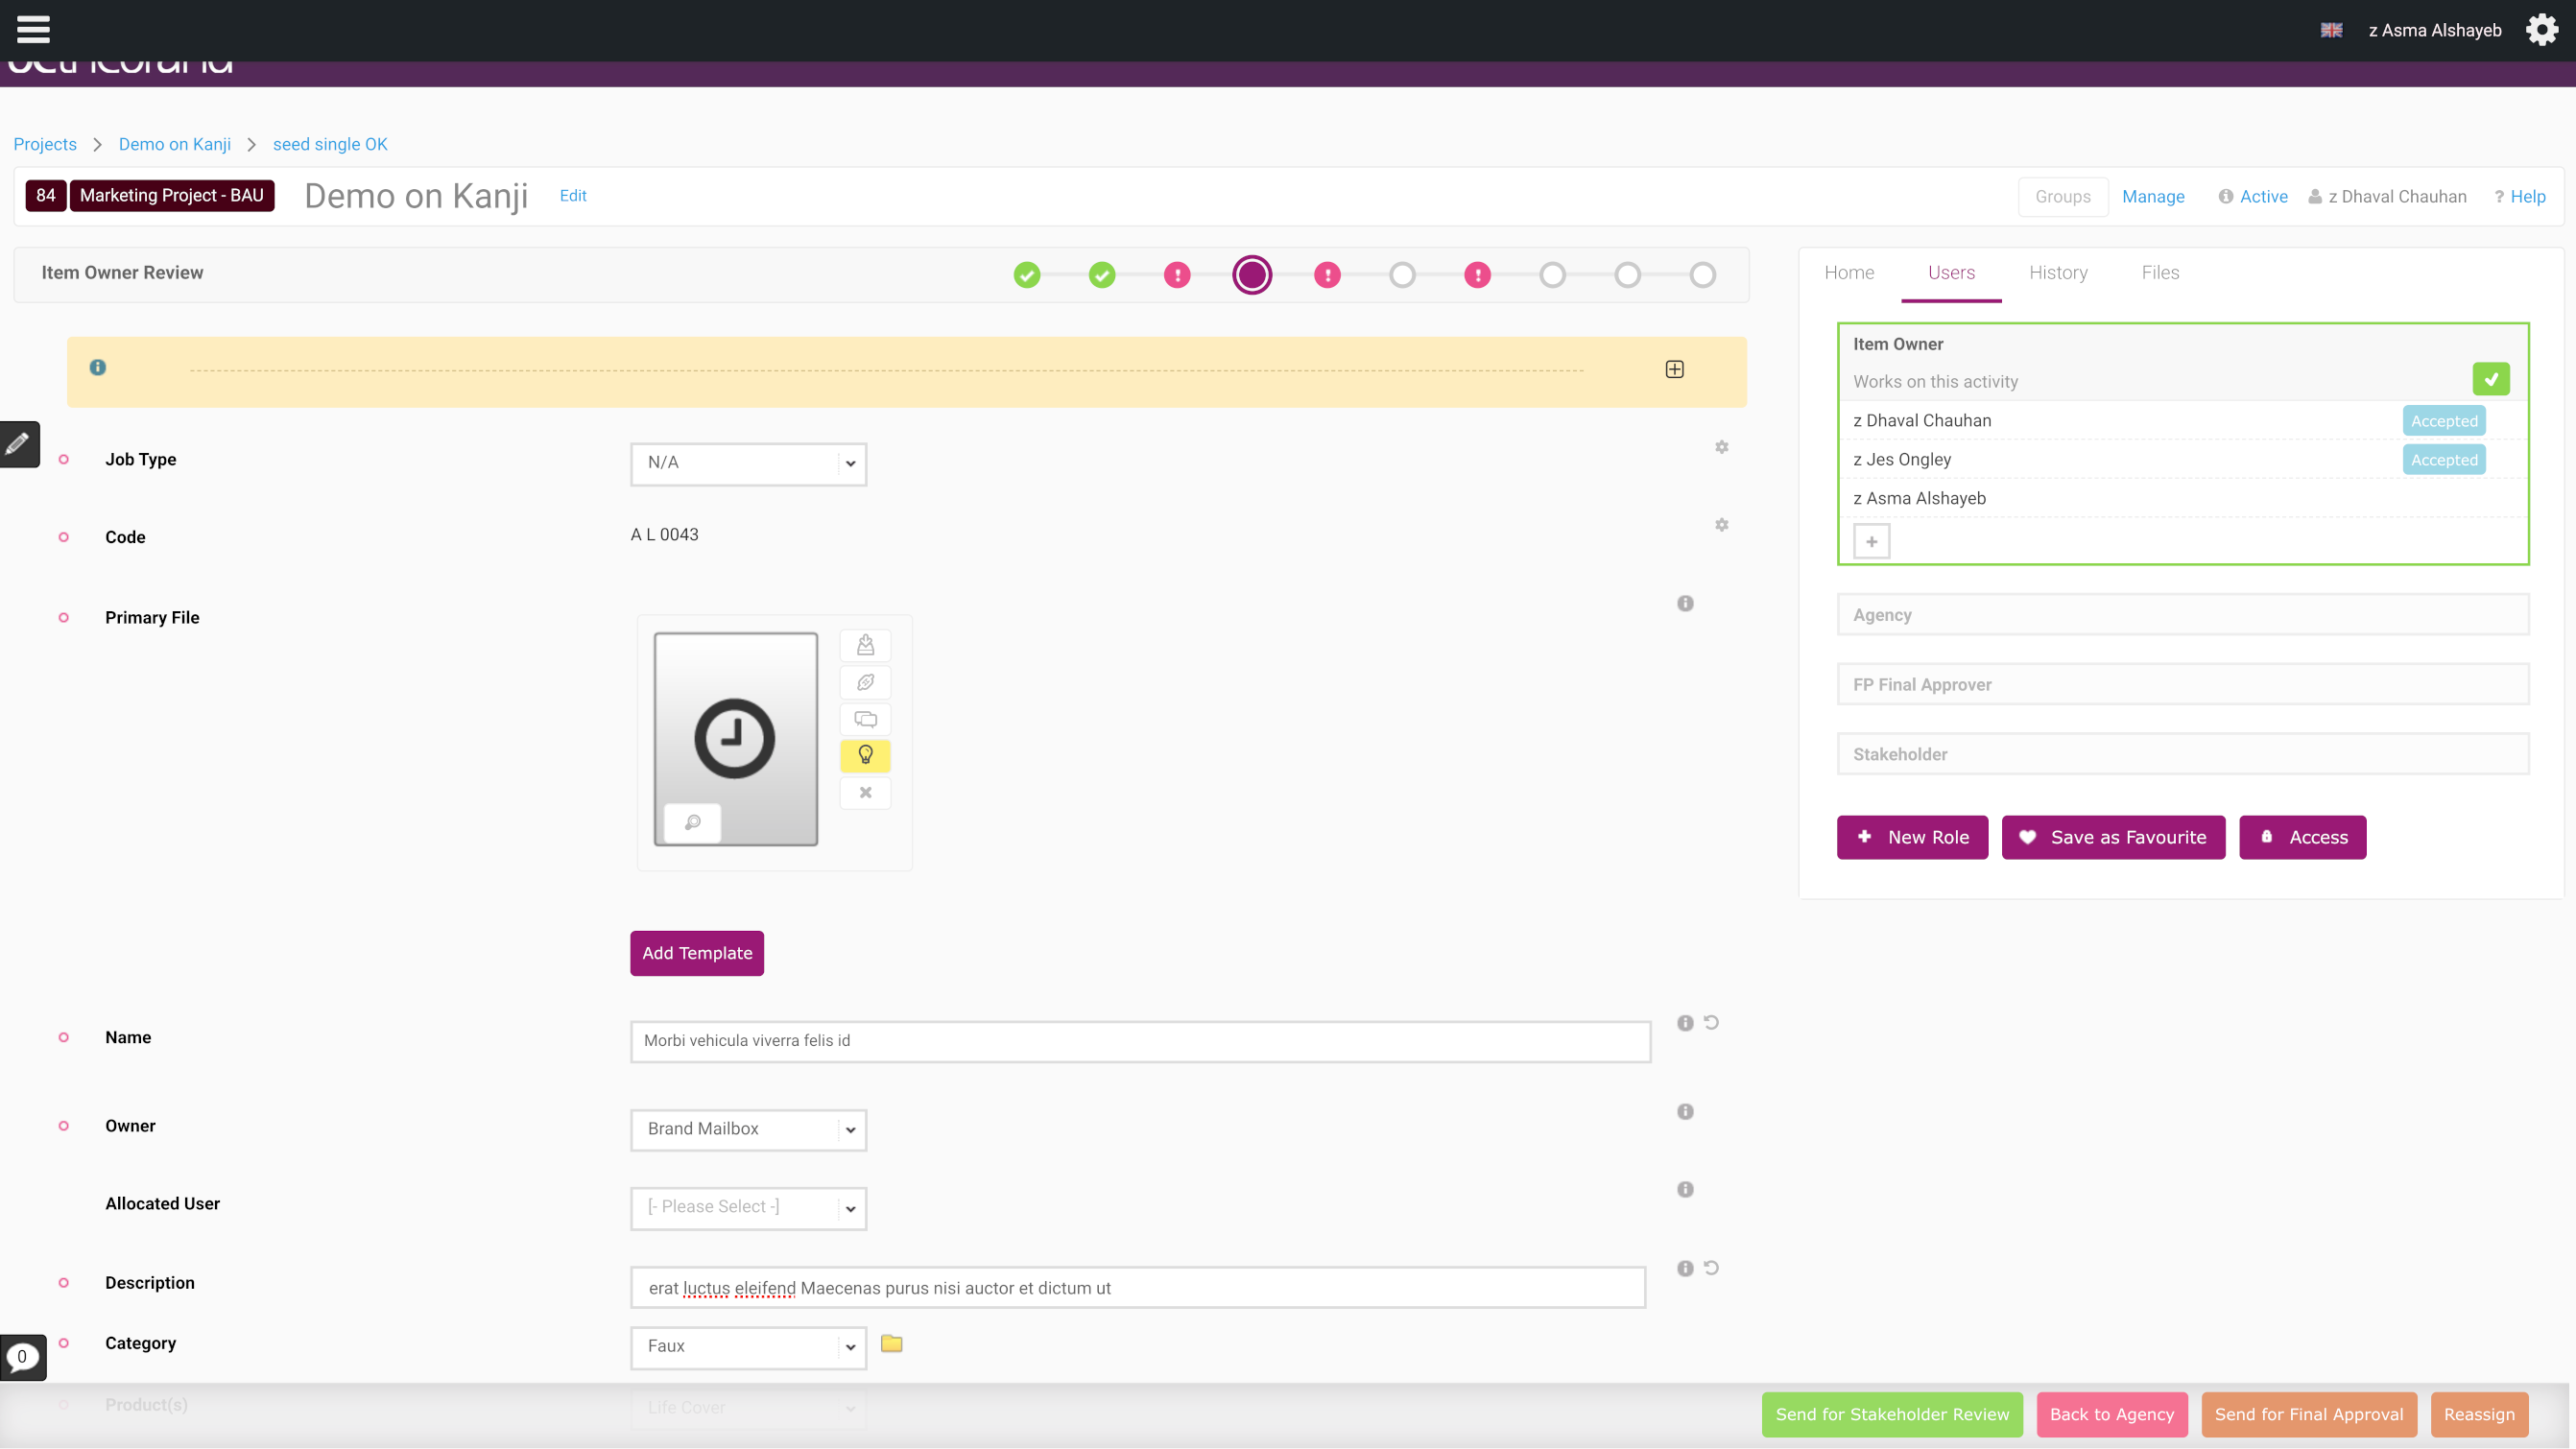Click Send for Stakeholder Review
Viewport: 2576px width, 1449px height.
point(1892,1415)
